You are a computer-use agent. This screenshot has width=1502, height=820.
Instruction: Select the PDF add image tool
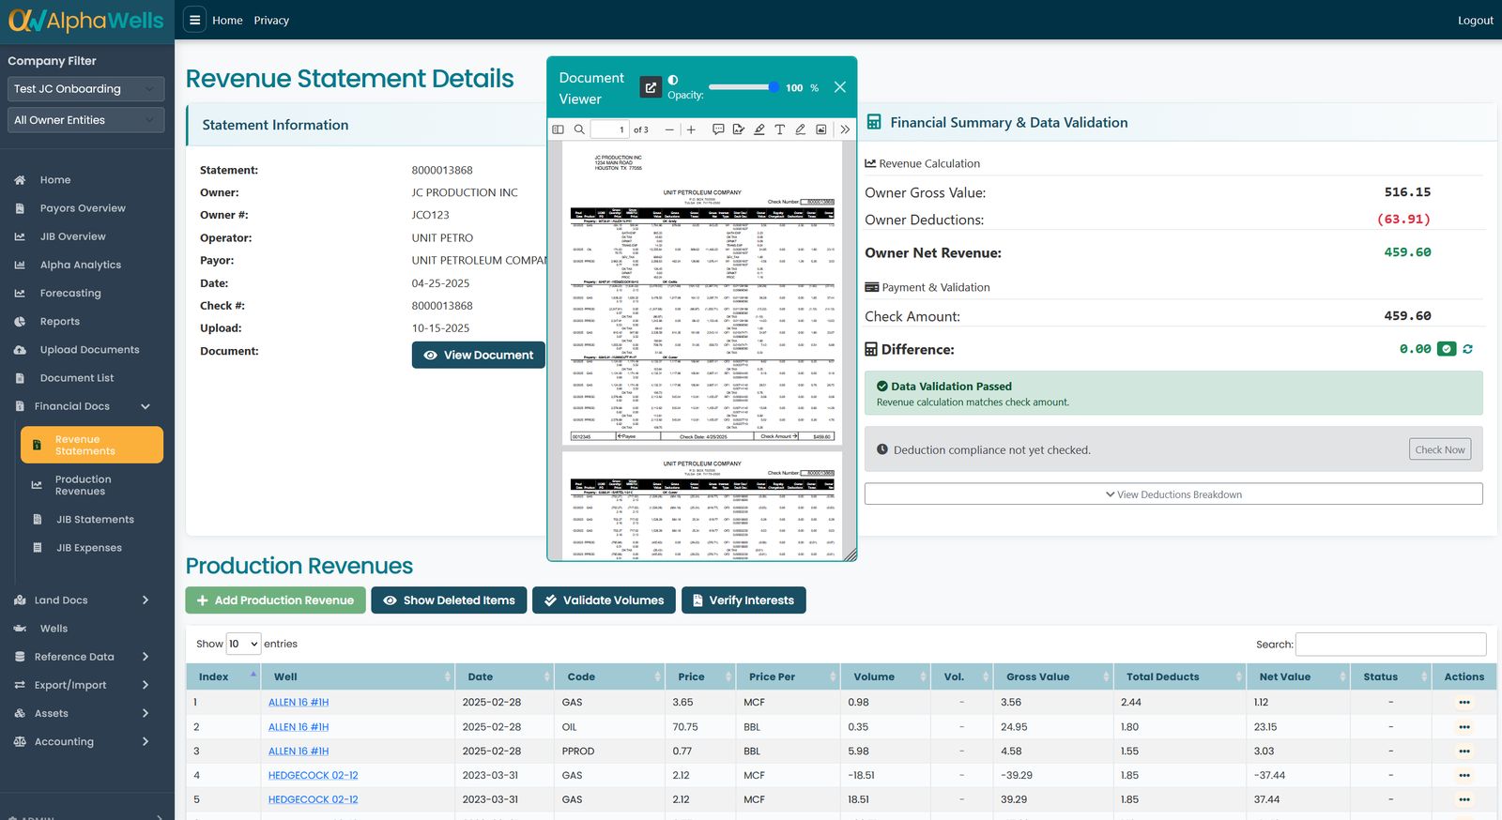[x=821, y=129]
